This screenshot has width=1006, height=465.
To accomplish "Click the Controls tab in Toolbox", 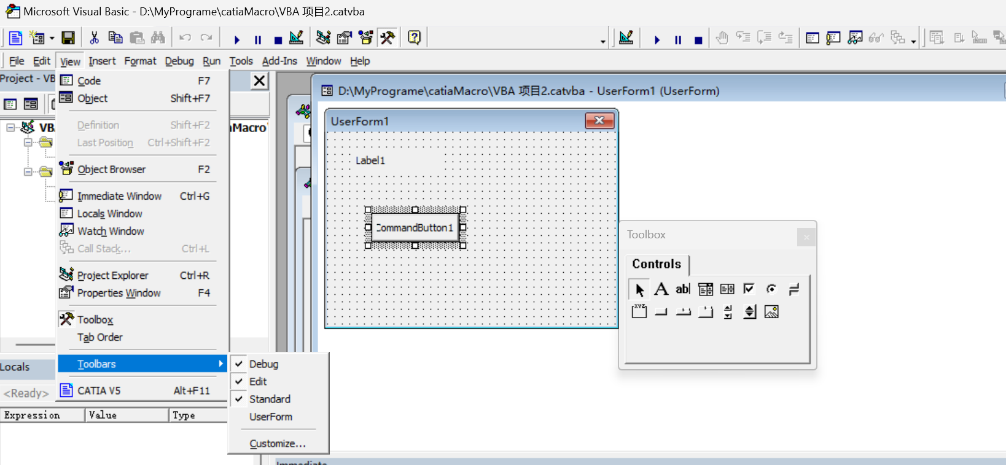I will click(657, 264).
